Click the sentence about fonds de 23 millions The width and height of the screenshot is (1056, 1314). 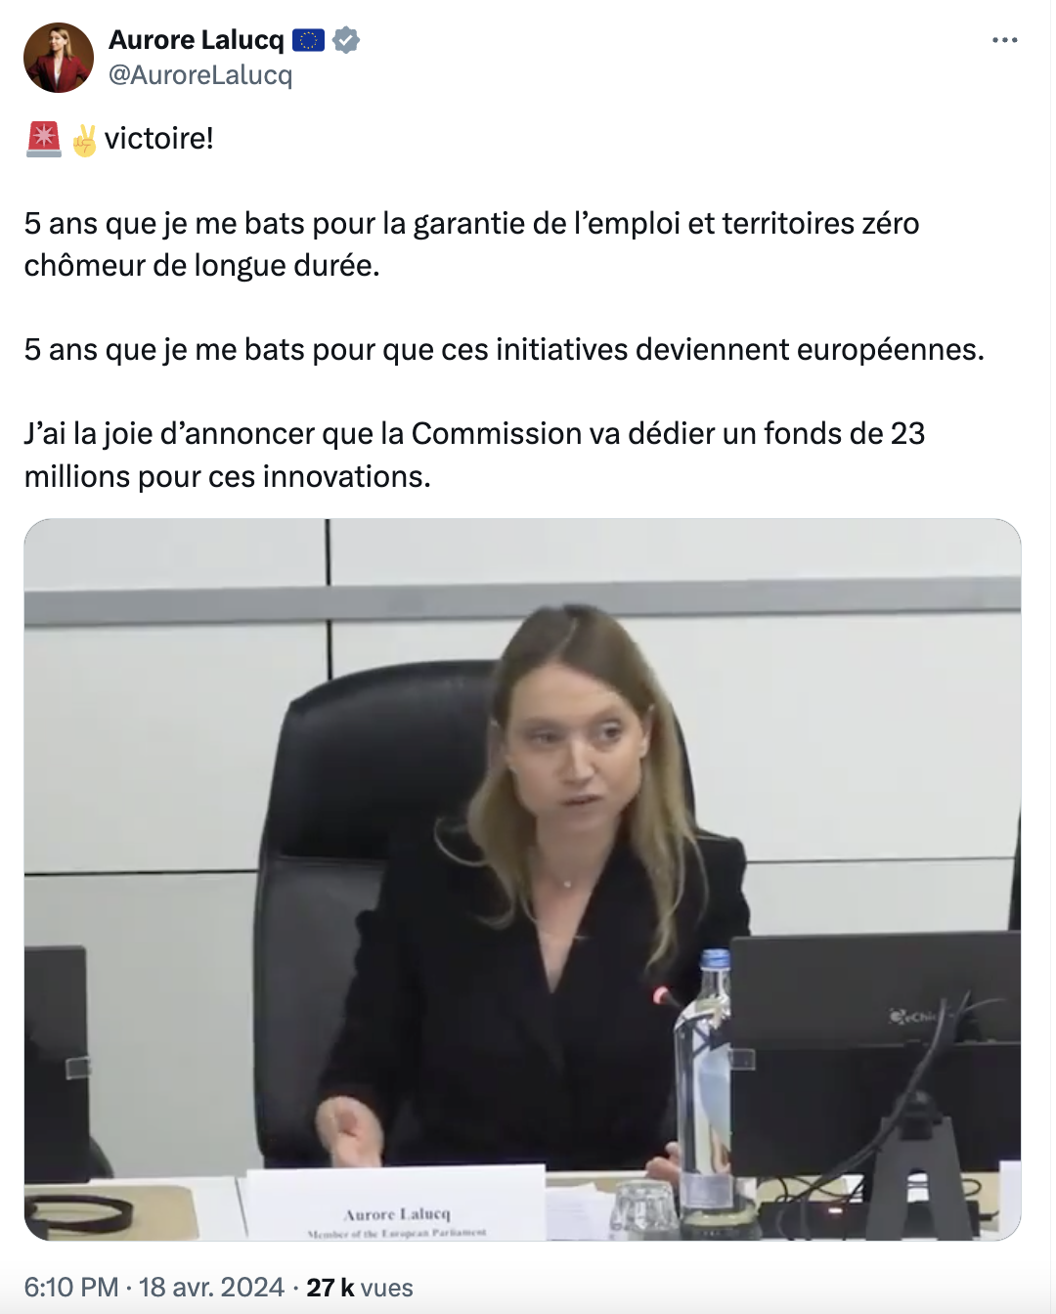tap(474, 455)
